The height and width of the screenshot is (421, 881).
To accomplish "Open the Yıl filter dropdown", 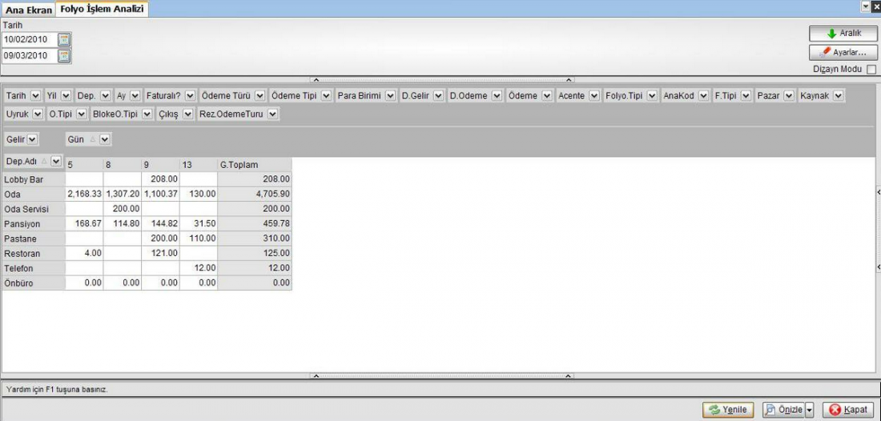I will [66, 96].
